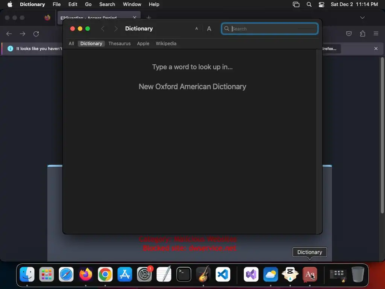Open the Go menu

click(x=88, y=5)
